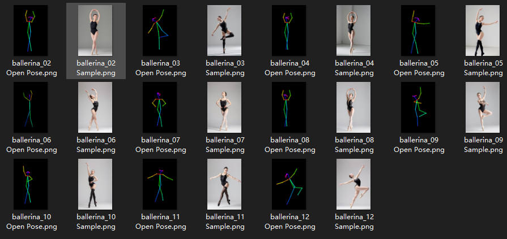The image size is (507, 239).
Task: Click the file name text 'ballerina_02 Open Pose.png'
Action: (x=31, y=68)
